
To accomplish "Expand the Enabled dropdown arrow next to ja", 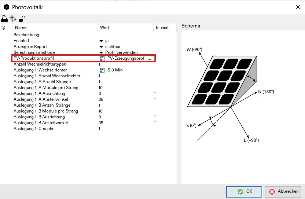I will pos(101,41).
